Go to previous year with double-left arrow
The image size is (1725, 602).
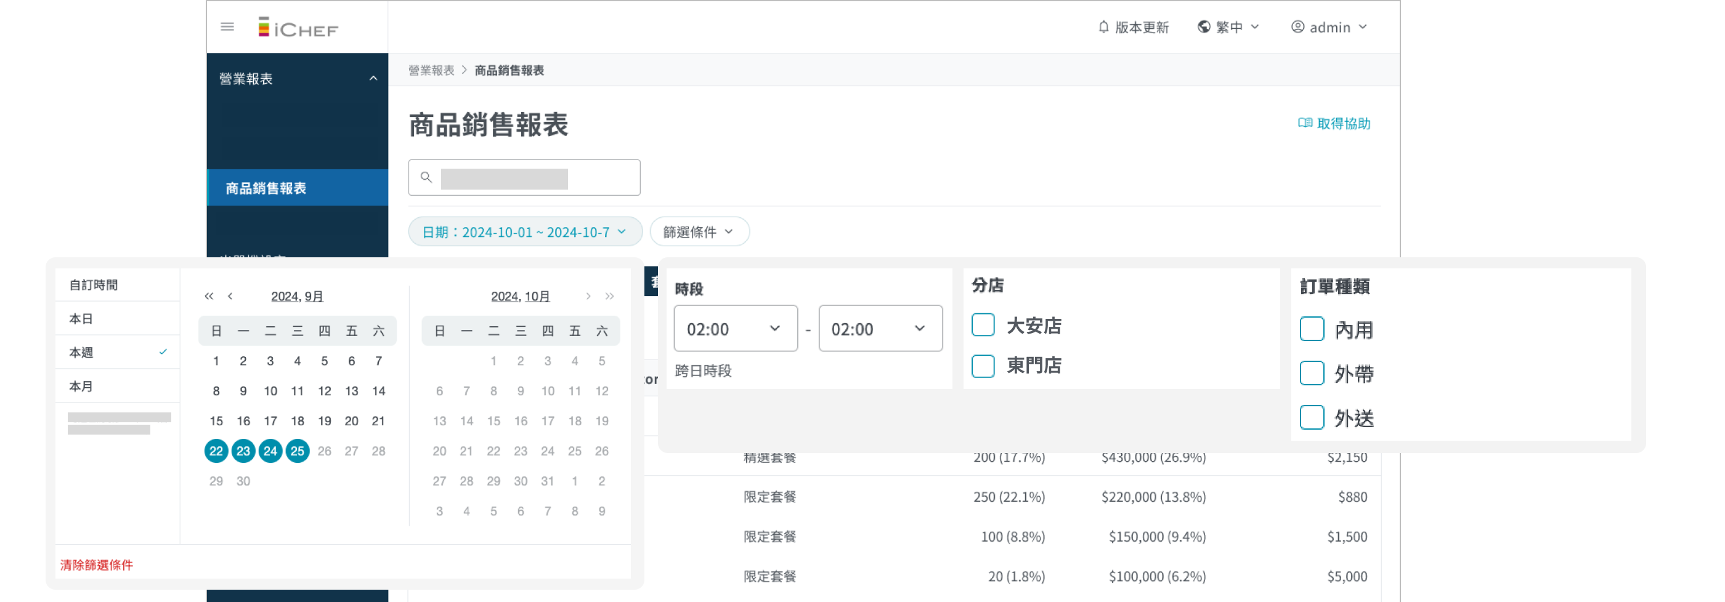[x=209, y=295]
